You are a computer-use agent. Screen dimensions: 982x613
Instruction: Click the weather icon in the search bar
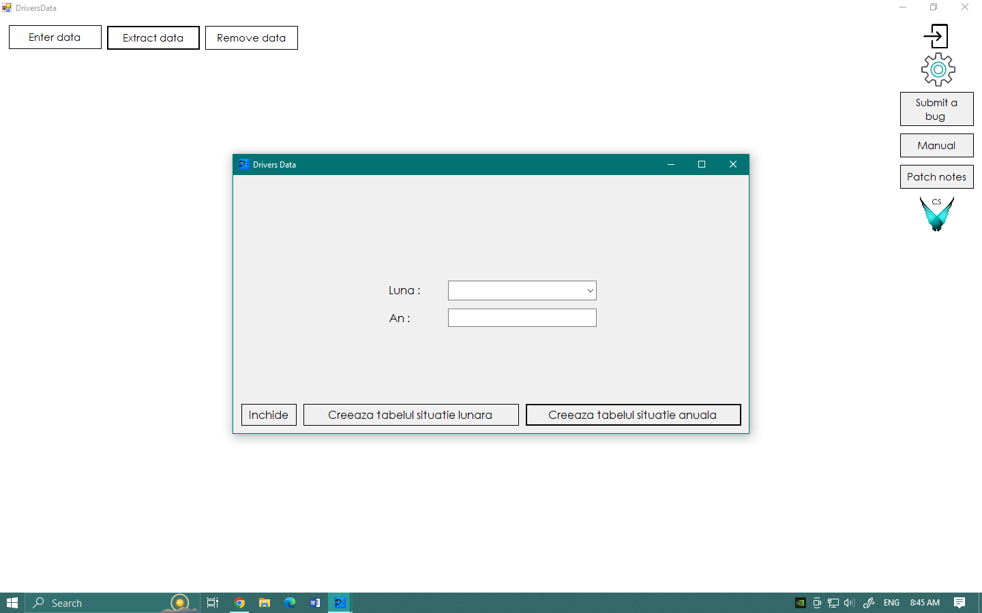tap(180, 603)
